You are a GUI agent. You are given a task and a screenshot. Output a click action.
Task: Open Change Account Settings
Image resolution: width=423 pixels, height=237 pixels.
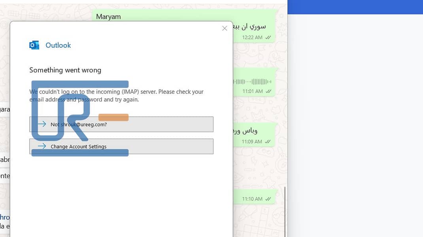(121, 147)
